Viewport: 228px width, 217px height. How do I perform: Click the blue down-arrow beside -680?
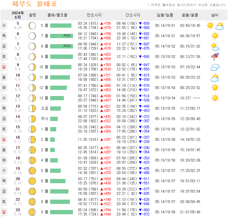coord(140,57)
